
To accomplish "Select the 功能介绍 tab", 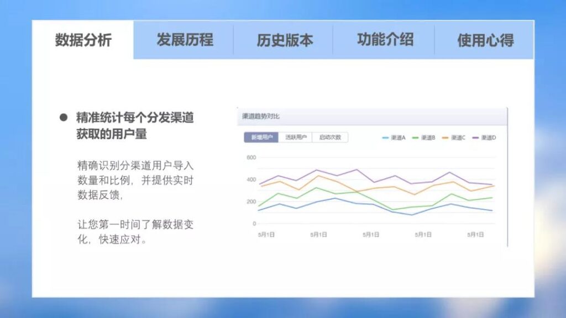I will click(385, 40).
